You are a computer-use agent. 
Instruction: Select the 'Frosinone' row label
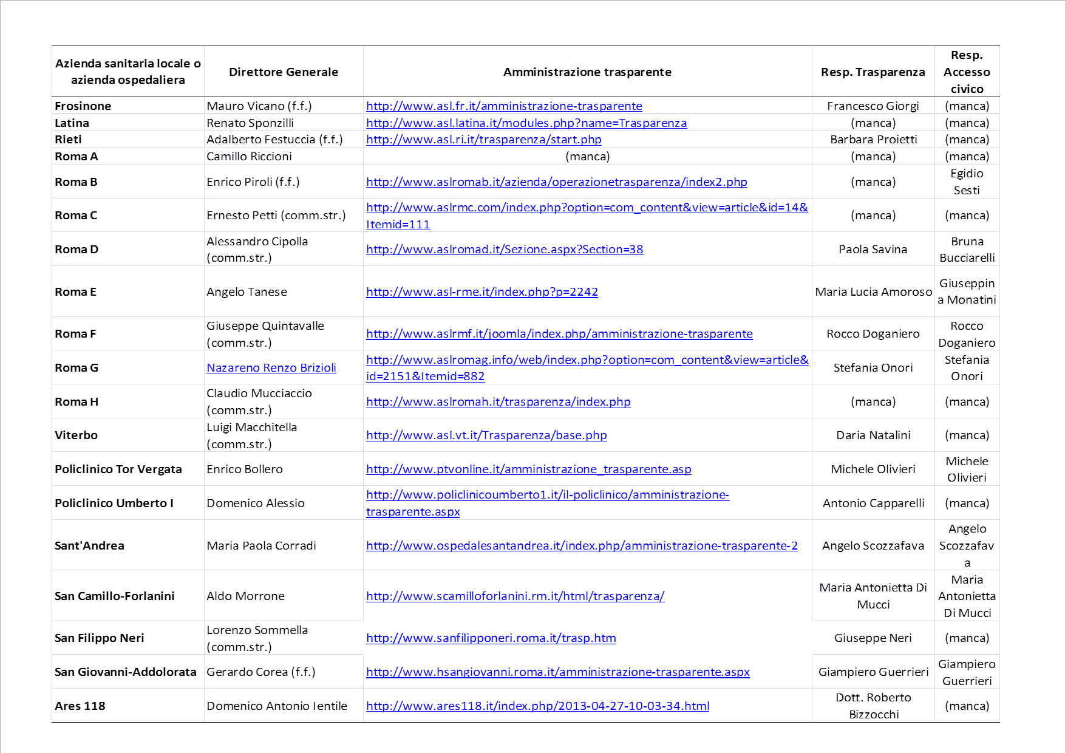tap(83, 106)
